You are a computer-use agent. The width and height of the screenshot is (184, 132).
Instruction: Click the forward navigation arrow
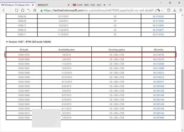(x=10, y=10)
